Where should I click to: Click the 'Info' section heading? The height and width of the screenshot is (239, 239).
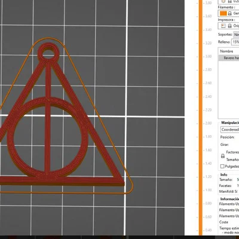[223, 174]
